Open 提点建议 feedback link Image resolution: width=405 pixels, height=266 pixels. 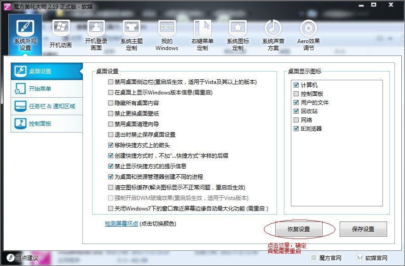[x=27, y=258]
